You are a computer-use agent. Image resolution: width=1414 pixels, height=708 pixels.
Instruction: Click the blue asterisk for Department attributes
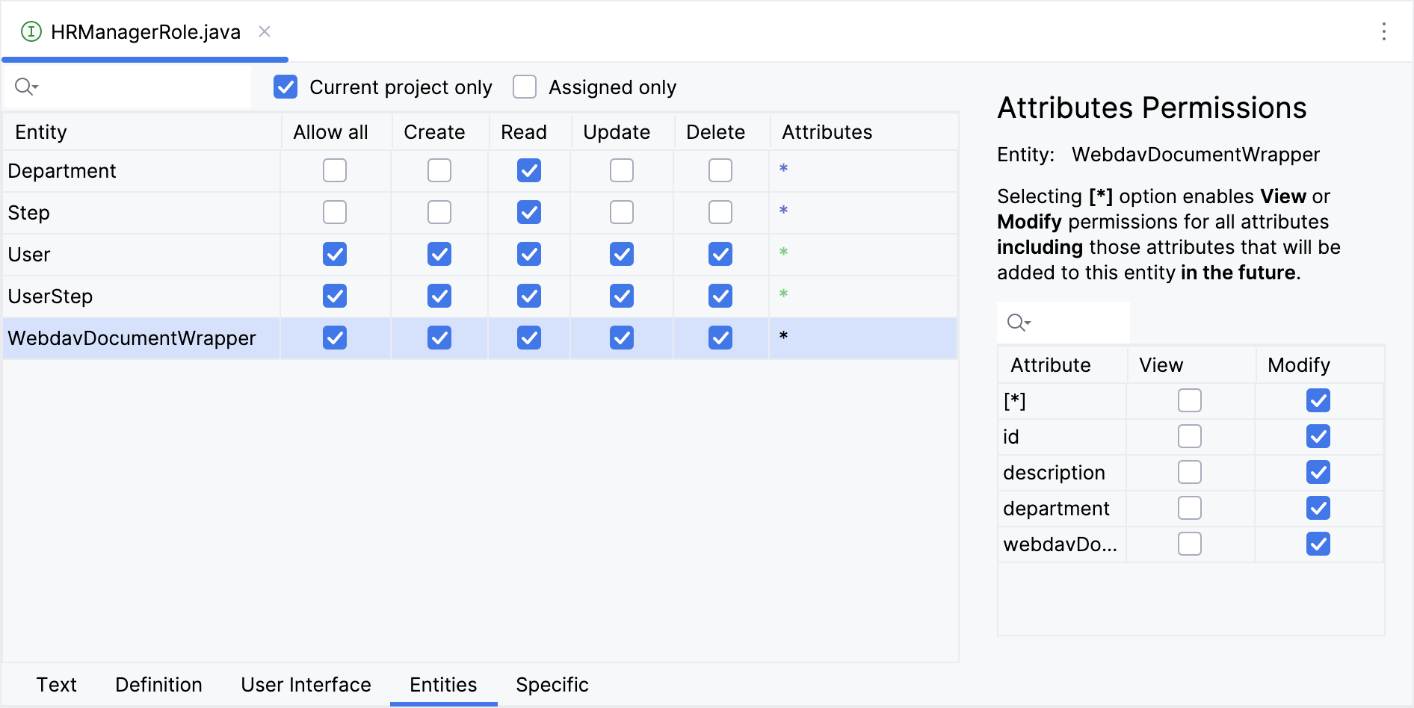pyautogui.click(x=783, y=169)
